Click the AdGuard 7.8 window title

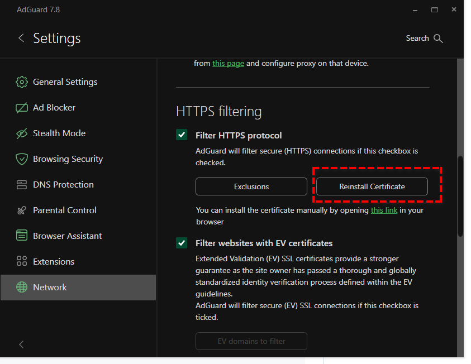[38, 9]
